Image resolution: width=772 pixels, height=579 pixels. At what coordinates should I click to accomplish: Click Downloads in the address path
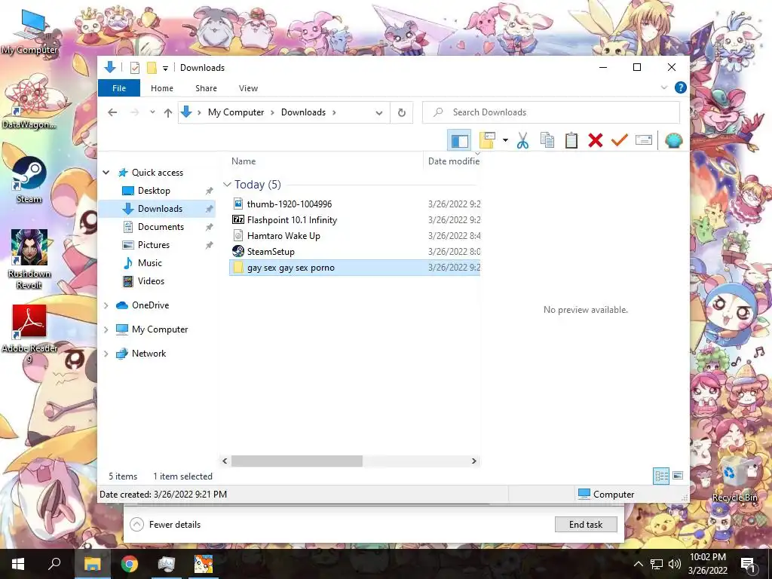point(303,112)
